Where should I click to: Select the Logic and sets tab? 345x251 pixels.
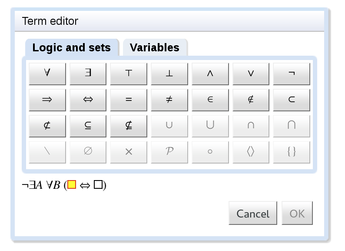(x=72, y=47)
